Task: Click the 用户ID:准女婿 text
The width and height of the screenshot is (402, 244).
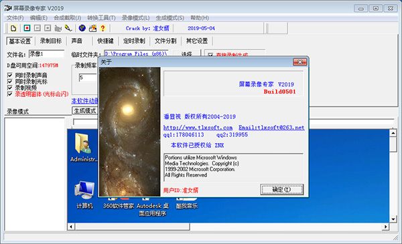Action: pyautogui.click(x=181, y=191)
